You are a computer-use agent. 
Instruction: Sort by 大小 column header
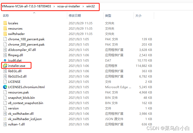pos(138,15)
